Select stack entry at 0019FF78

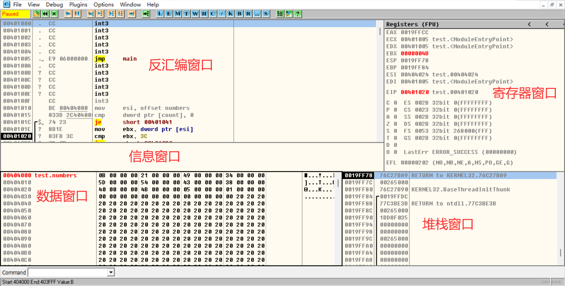(x=450, y=175)
